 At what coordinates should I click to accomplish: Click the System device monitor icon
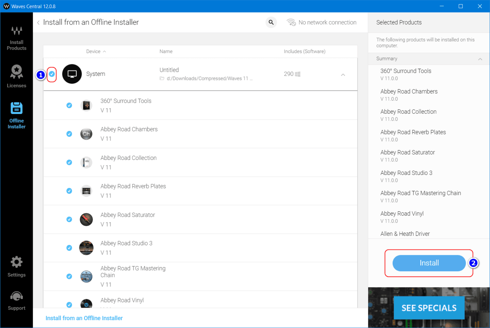(72, 74)
